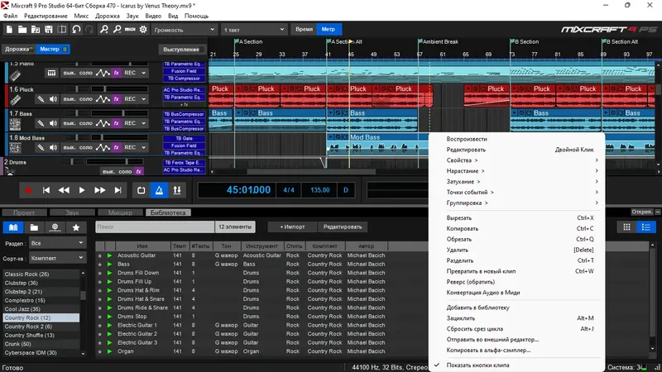
Task: Click the +Импорт button
Action: (292, 227)
